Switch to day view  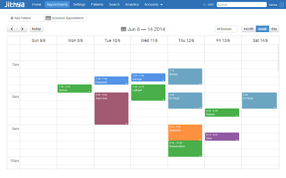pyautogui.click(x=274, y=29)
